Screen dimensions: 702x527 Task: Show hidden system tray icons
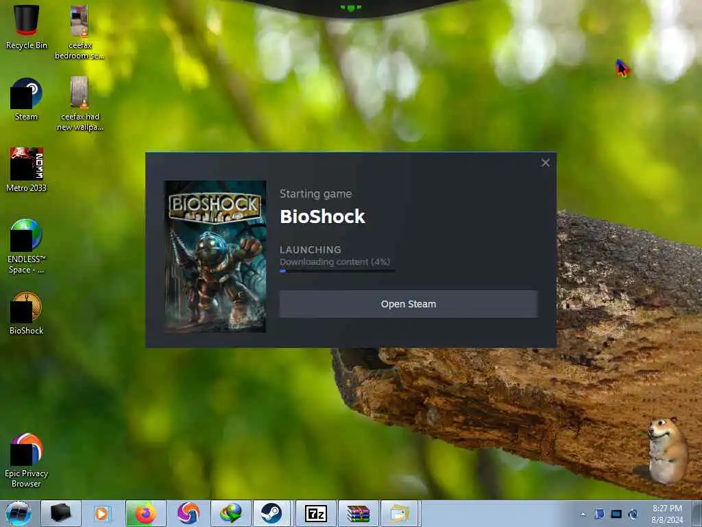[583, 514]
